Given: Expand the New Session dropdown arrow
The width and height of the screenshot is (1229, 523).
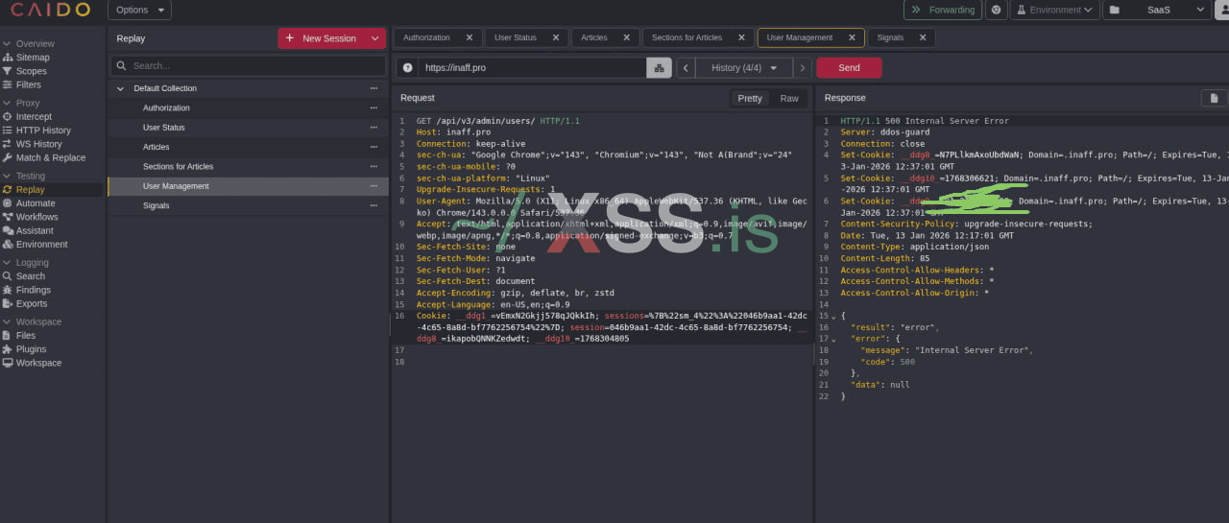Looking at the screenshot, I should pyautogui.click(x=375, y=38).
